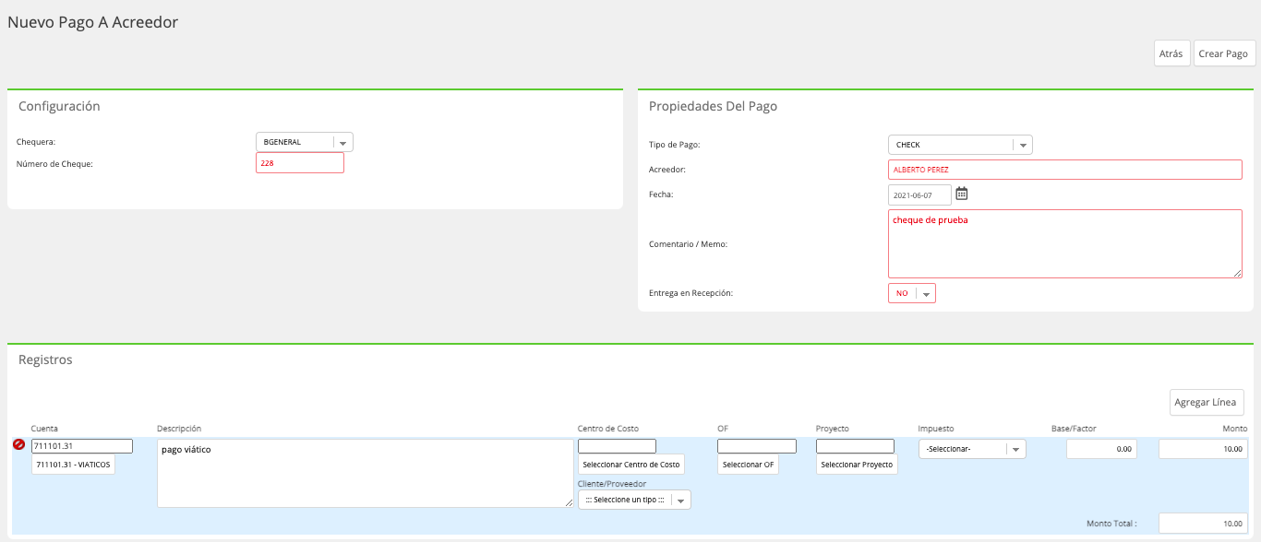Choose the 711101.31 - VIATICOS account suggestion
The image size is (1261, 542).
74,465
